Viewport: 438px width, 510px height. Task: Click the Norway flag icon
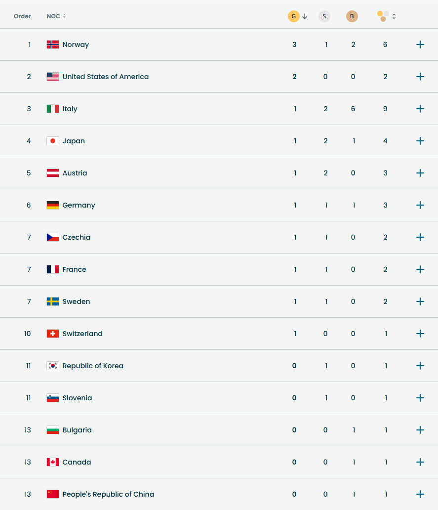tap(53, 44)
